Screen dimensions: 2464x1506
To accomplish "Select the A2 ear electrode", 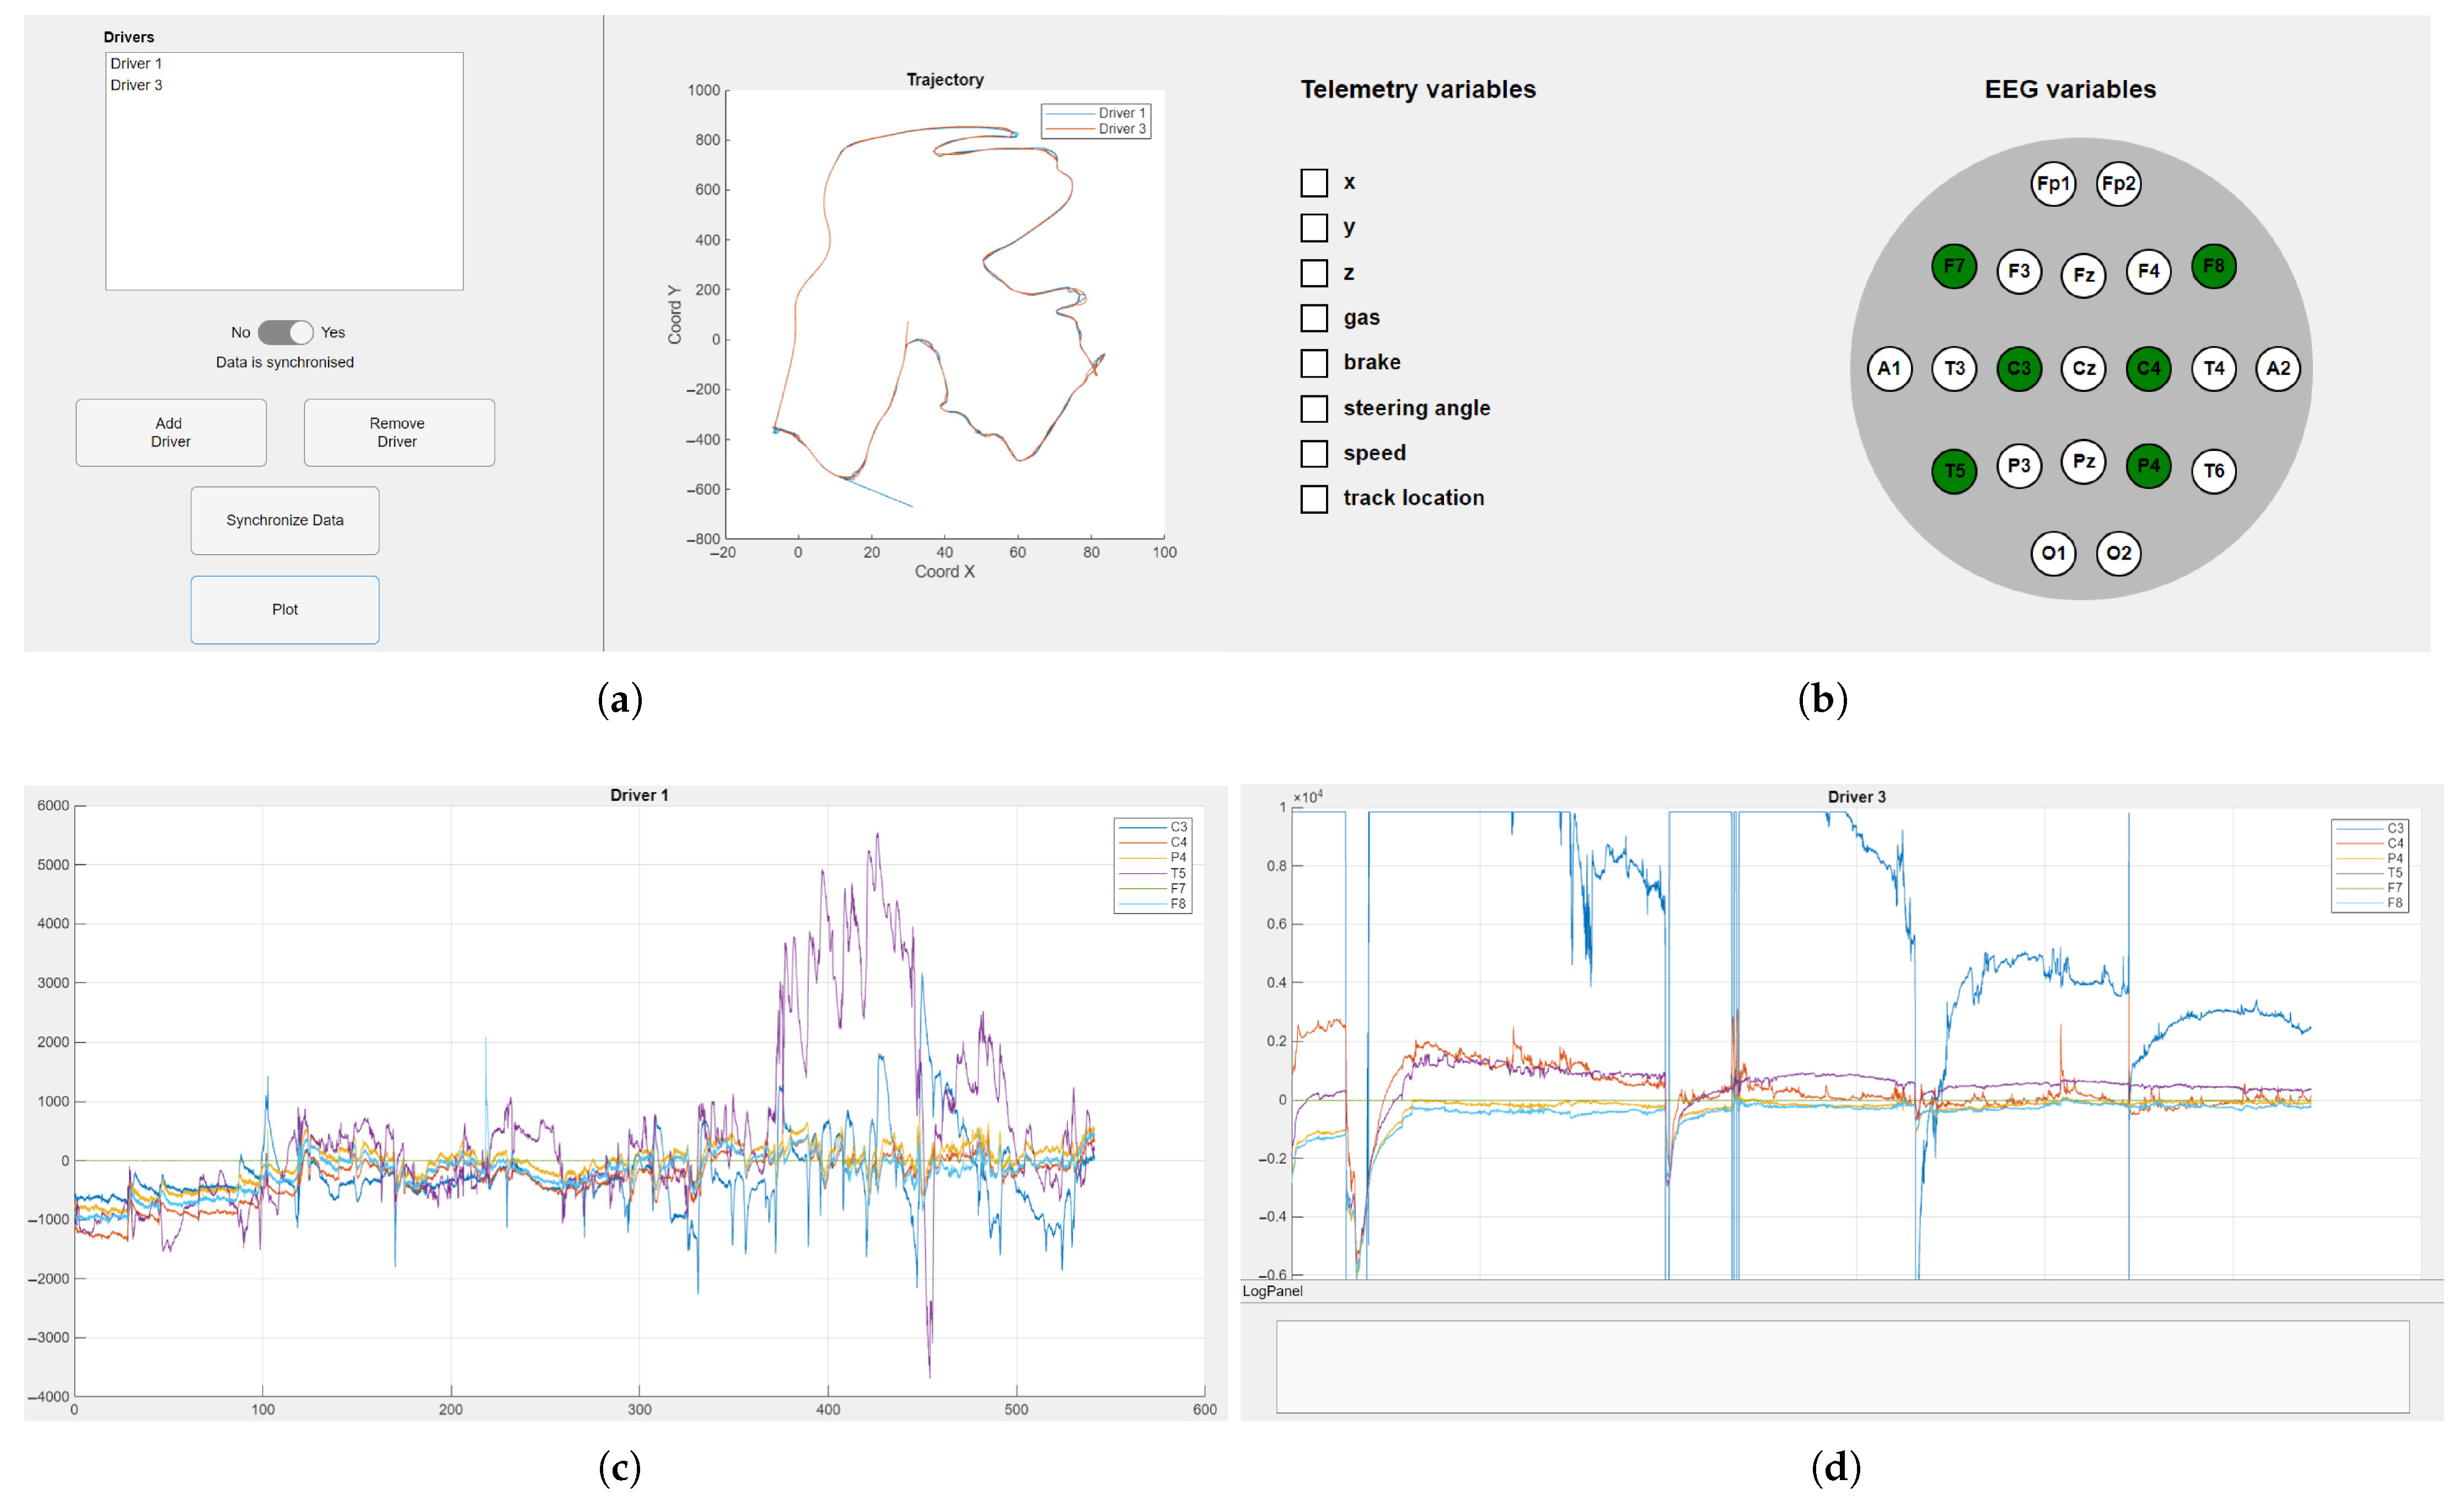I will click(2278, 368).
